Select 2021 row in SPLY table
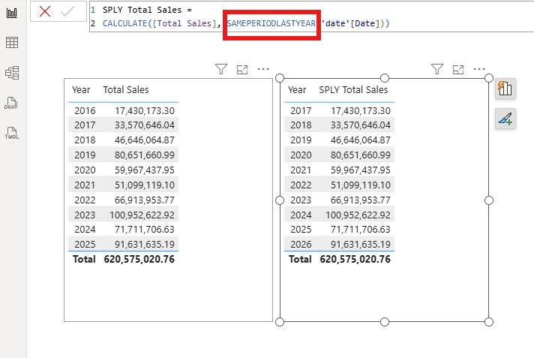 [339, 170]
